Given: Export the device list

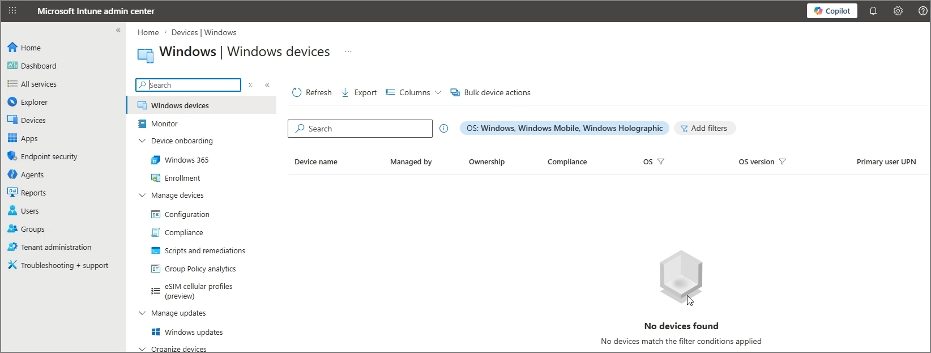Looking at the screenshot, I should click(x=359, y=92).
